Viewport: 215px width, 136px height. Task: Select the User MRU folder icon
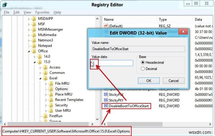click(x=51, y=111)
